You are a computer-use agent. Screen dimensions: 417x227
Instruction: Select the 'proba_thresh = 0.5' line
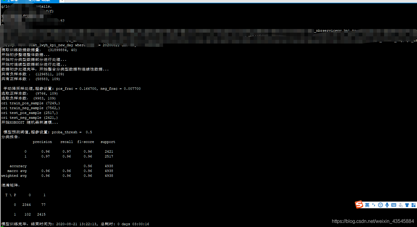tap(48, 132)
